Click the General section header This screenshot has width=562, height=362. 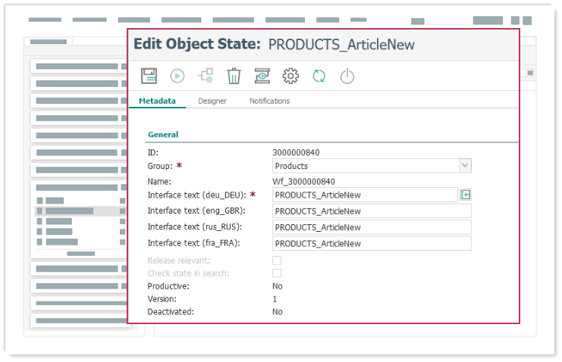click(163, 134)
